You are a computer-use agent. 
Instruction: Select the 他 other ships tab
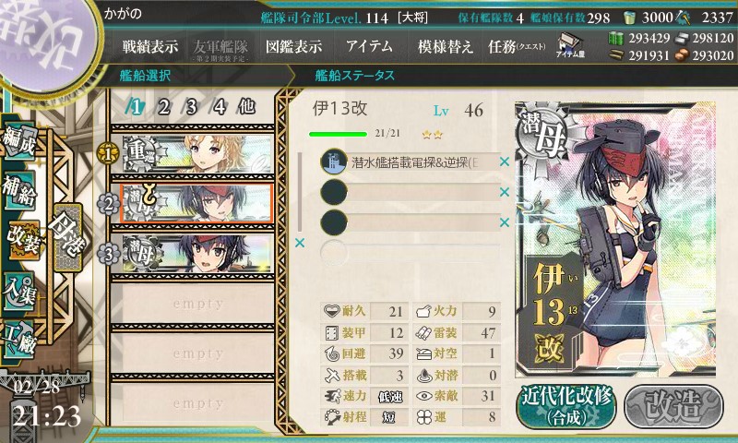246,107
